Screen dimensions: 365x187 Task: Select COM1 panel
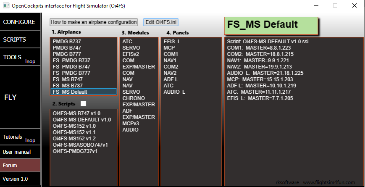(191, 54)
